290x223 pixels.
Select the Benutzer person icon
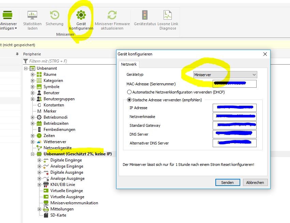click(39, 93)
